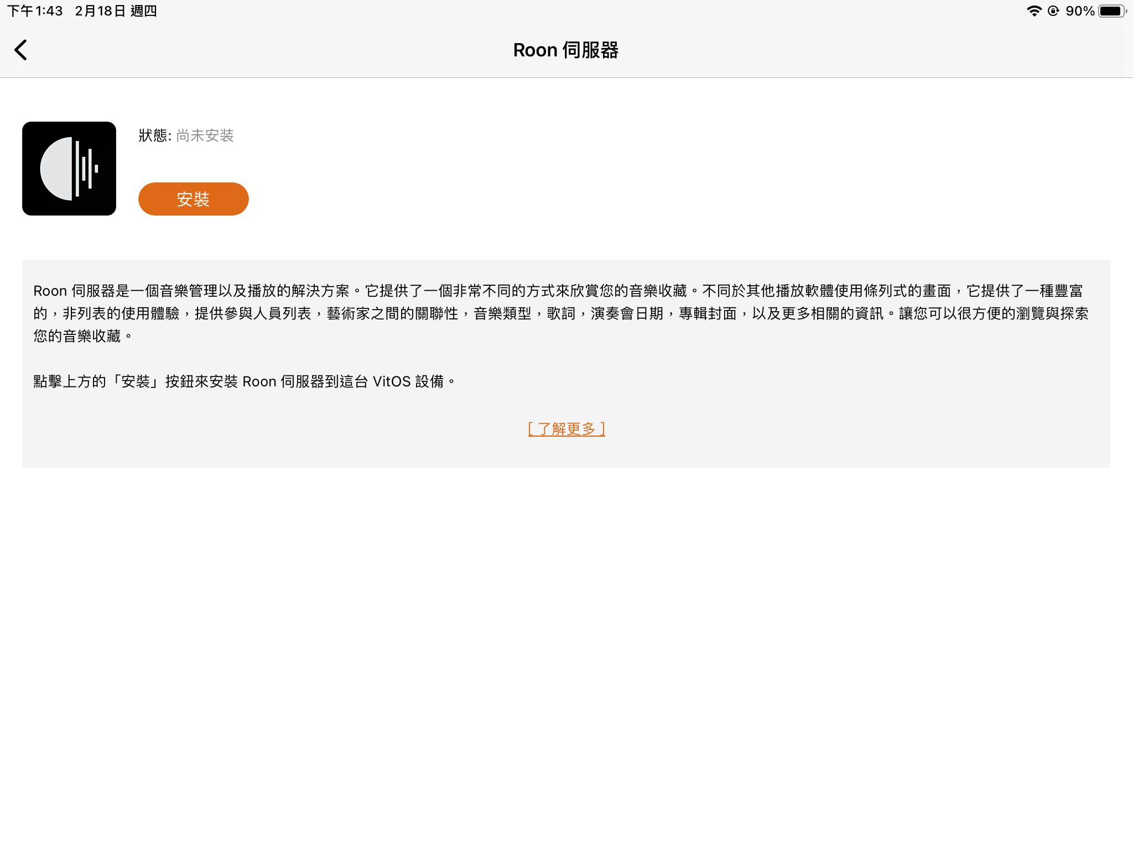Screen dimensions: 1133x849
Task: Tap the Roon server app logo
Action: 69,169
